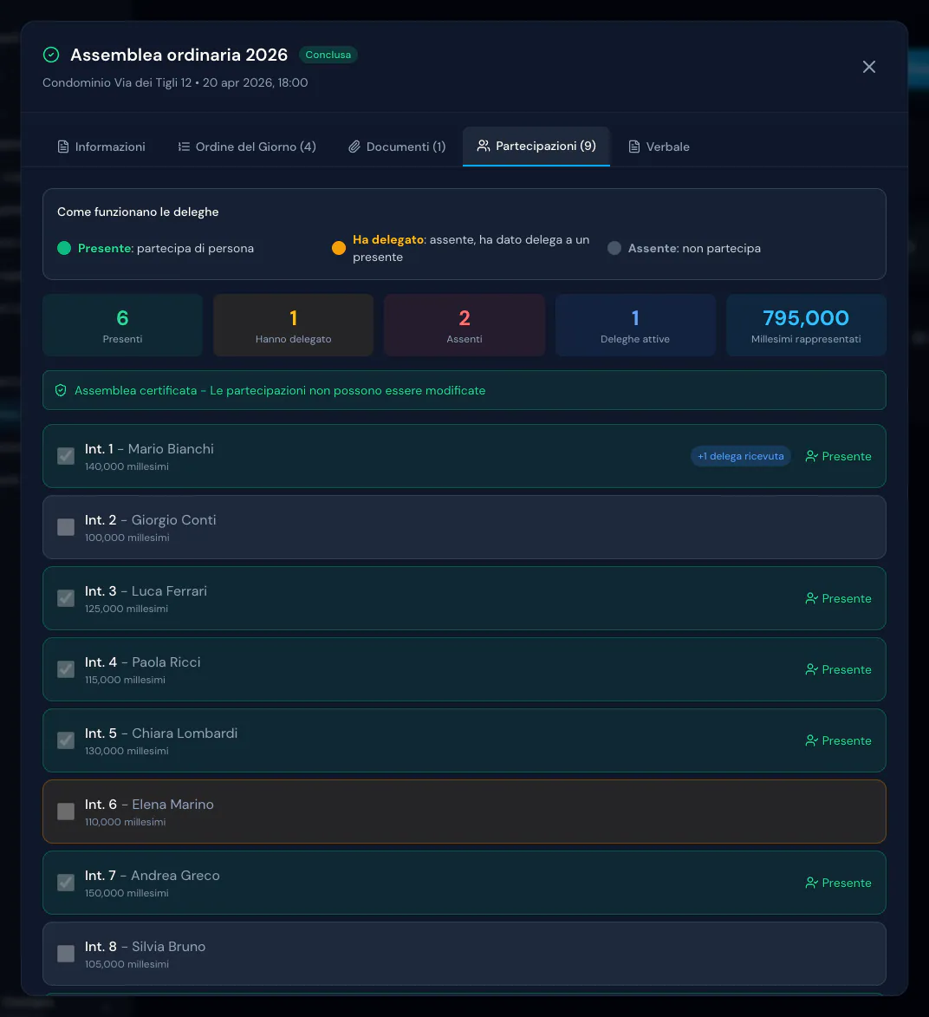Click the 795,000 Millesimi rappresentati card
Screen dimensions: 929x1017
[x=806, y=325]
